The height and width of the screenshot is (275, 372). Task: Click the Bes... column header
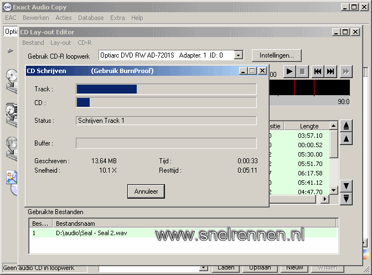coord(40,224)
